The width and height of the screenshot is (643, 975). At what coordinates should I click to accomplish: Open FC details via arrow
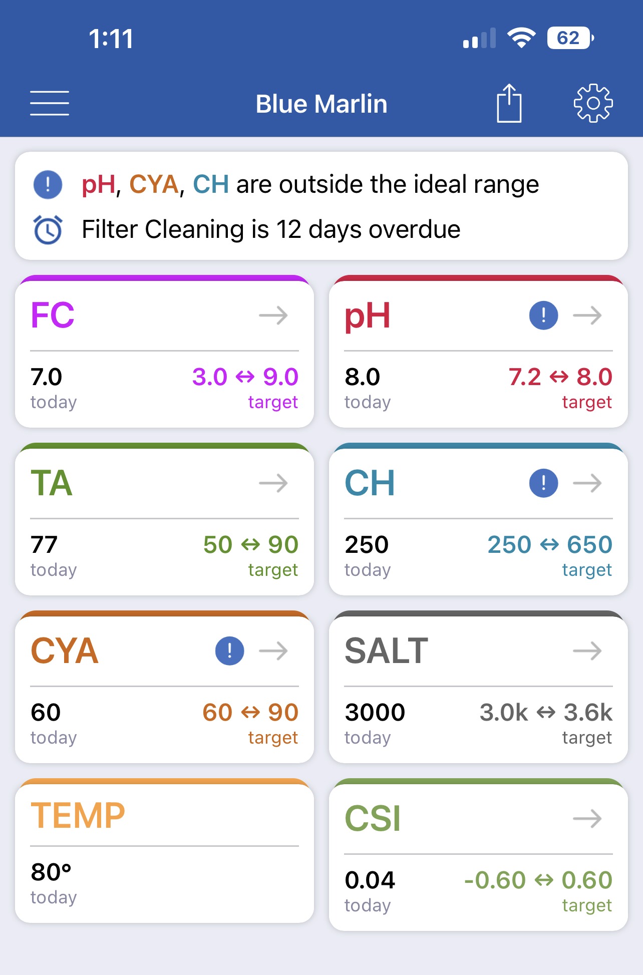[273, 315]
